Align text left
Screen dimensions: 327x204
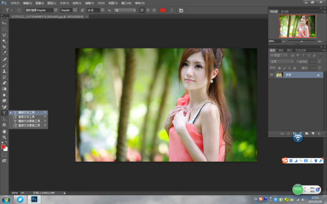[142, 10]
